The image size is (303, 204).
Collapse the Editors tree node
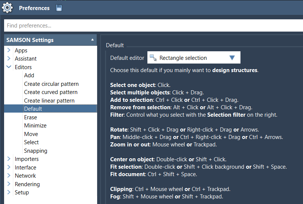[9, 67]
